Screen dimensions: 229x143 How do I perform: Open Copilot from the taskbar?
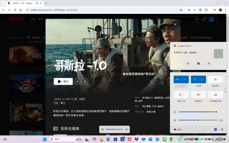coord(94,139)
